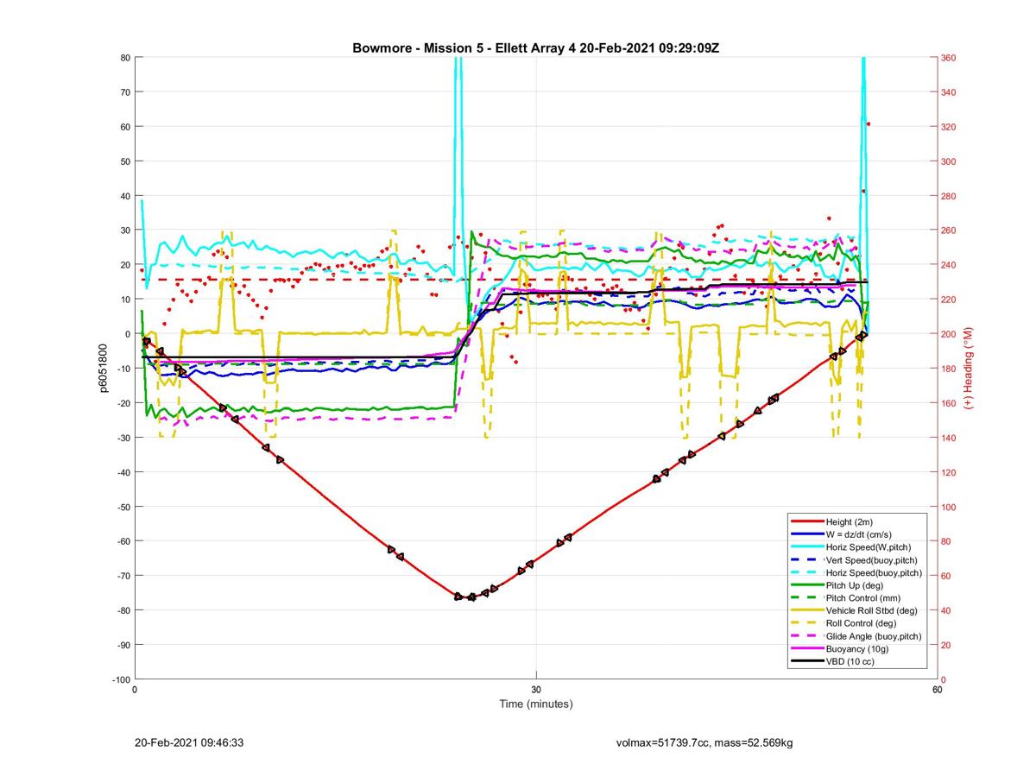Click the "340" heading axis tick label
Screen dimensions: 1036x764
tap(950, 92)
